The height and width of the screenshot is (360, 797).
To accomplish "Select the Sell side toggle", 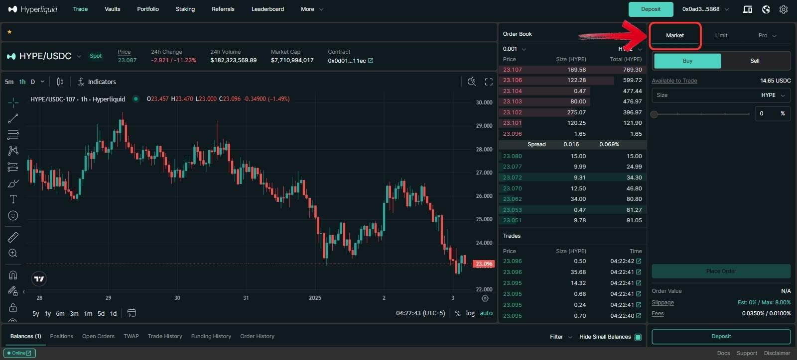I will point(755,61).
